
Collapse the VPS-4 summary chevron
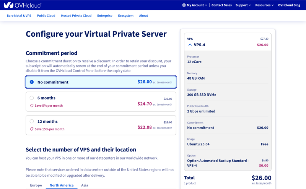point(190,45)
